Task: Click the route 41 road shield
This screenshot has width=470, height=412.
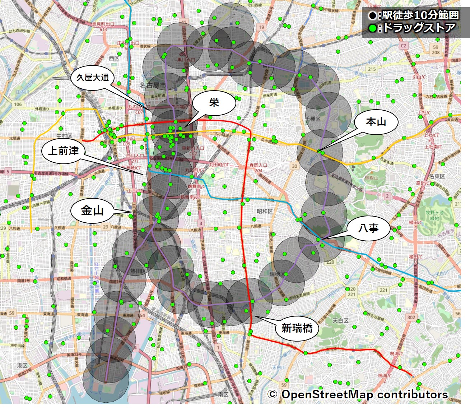Action: click(184, 22)
